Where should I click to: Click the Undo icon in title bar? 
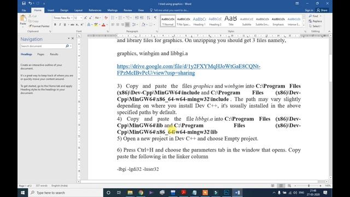click(30, 3)
